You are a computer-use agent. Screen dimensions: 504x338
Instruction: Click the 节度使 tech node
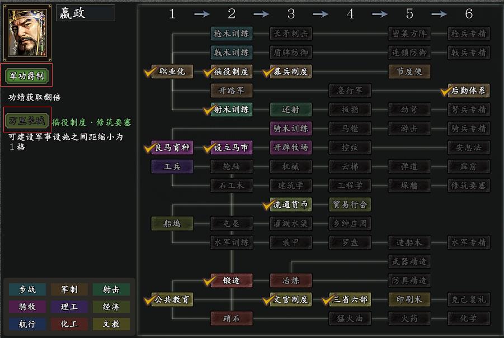click(x=409, y=72)
